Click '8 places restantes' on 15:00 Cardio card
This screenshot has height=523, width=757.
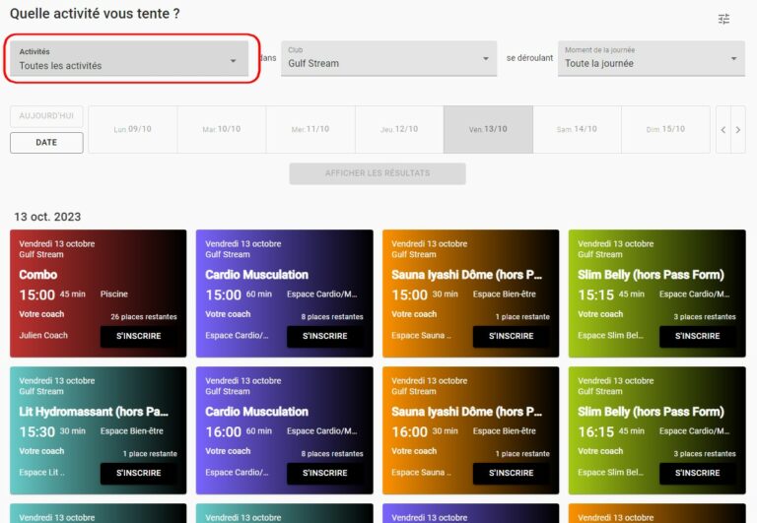click(332, 317)
